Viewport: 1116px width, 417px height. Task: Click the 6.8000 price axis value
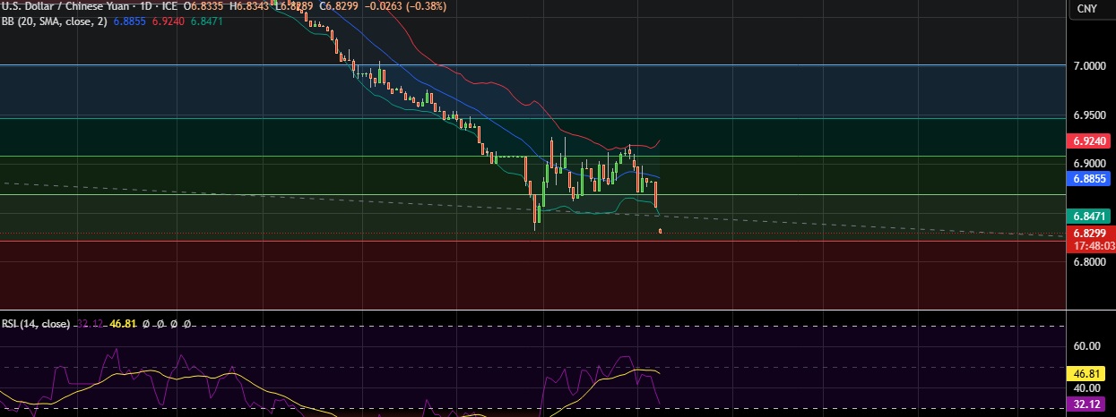point(1090,262)
